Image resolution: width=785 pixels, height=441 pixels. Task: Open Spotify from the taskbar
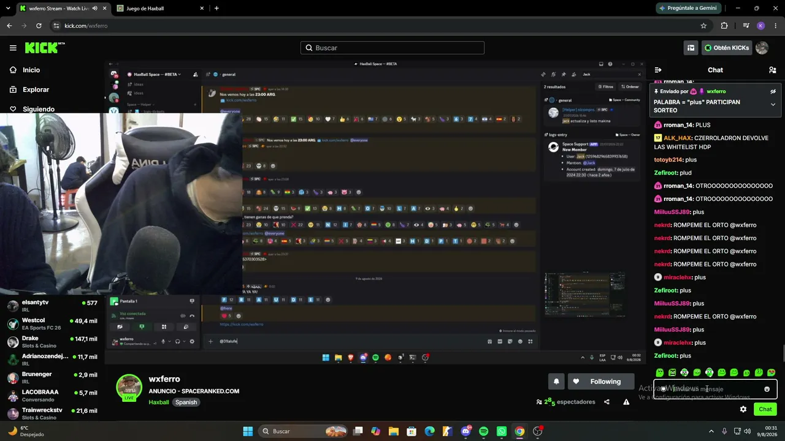coord(483,431)
